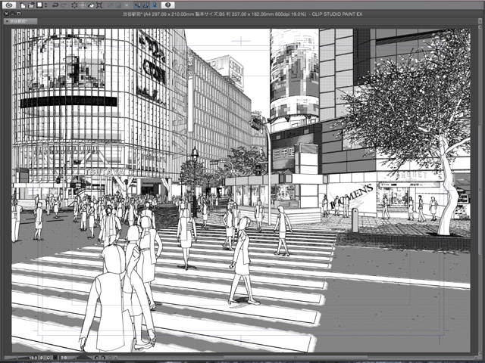485x363 pixels.
Task: Click the Clear (dotted circle) icon
Action: click(74, 5)
